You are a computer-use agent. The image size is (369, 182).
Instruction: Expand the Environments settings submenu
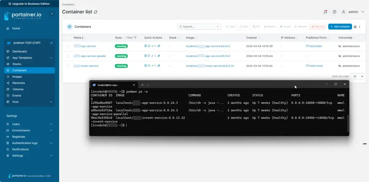(x=51, y=130)
